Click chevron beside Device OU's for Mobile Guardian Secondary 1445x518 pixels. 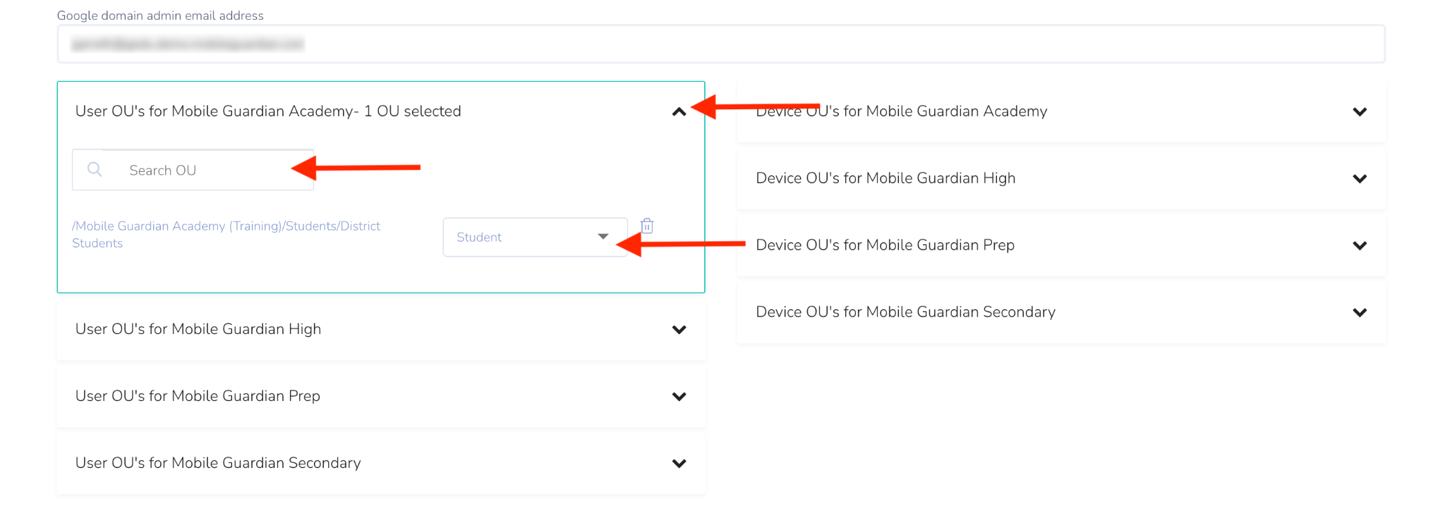(x=1360, y=313)
